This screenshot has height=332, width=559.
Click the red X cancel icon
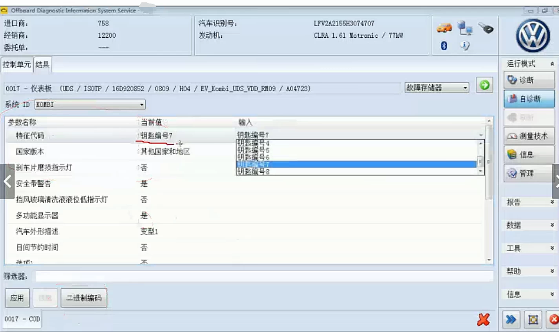tap(484, 319)
